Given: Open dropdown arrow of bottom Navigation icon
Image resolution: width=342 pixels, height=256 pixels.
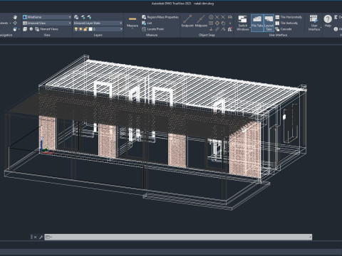Looking at the screenshot, I should (19, 29).
